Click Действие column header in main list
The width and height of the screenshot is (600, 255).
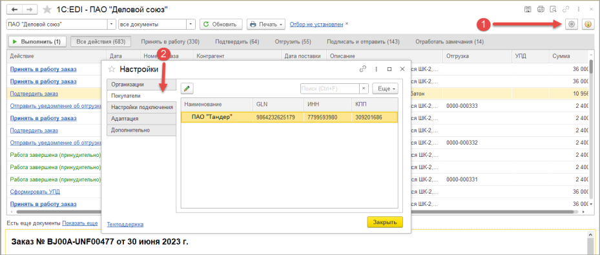tap(57, 56)
